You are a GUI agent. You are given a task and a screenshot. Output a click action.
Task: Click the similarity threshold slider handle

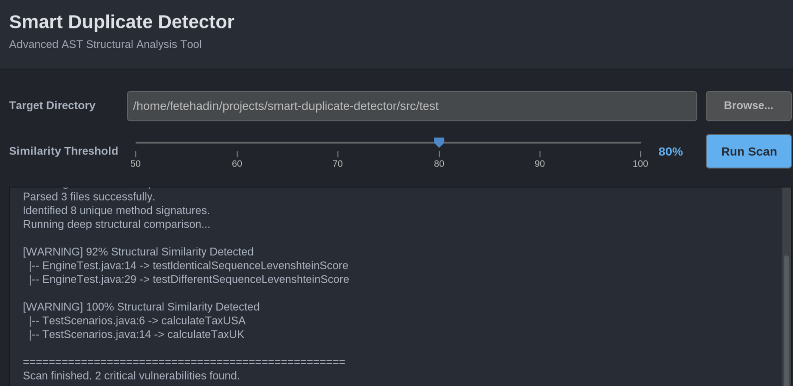[439, 142]
